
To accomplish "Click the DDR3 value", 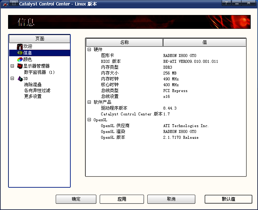I will tap(168, 67).
